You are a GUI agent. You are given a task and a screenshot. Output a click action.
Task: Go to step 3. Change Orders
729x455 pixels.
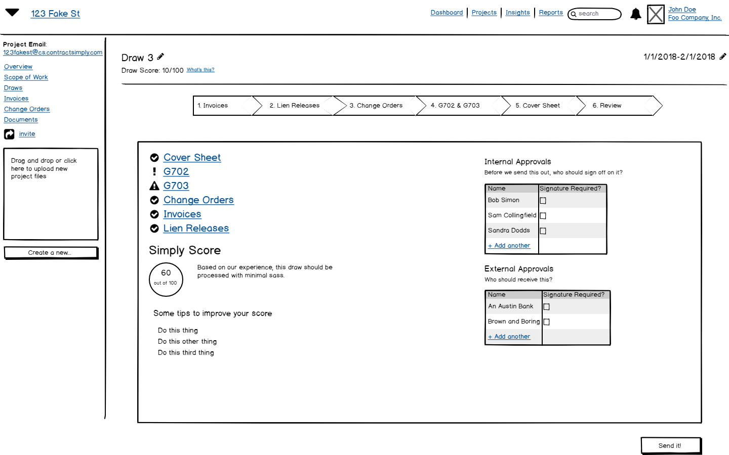point(380,106)
